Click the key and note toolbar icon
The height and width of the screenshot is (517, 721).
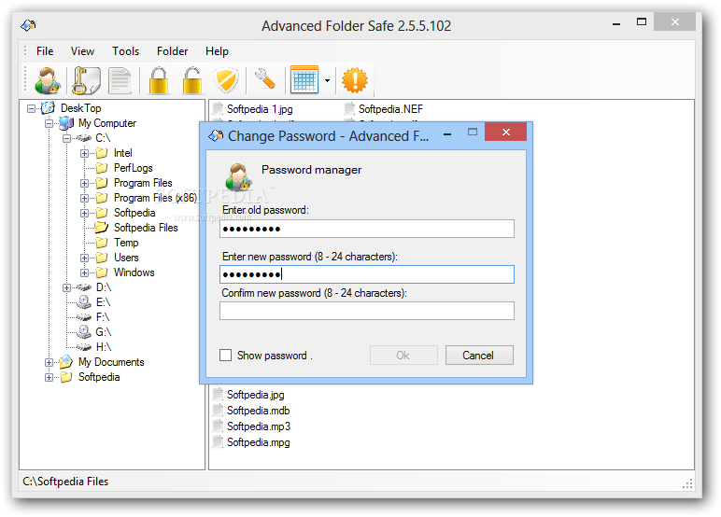coord(86,80)
